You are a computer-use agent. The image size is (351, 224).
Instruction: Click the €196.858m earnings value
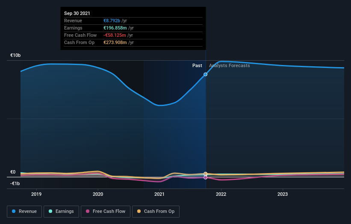pyautogui.click(x=115, y=28)
